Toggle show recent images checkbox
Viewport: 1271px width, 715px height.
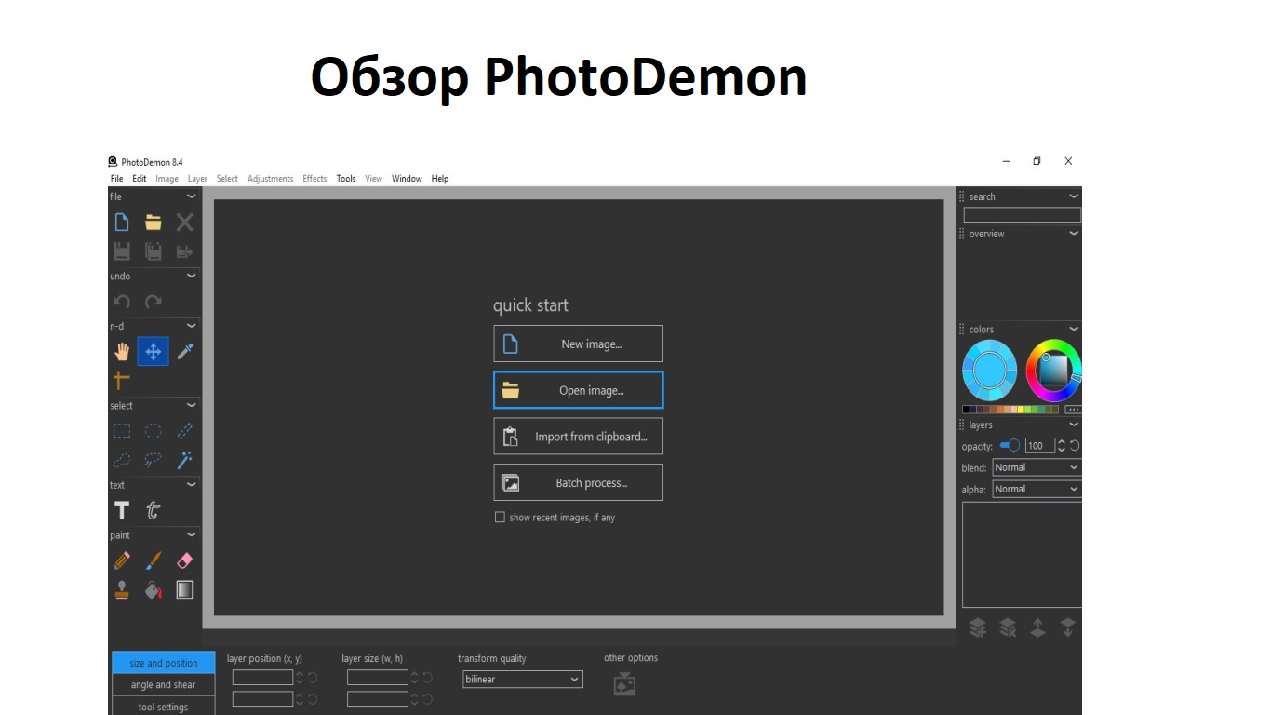pyautogui.click(x=500, y=517)
